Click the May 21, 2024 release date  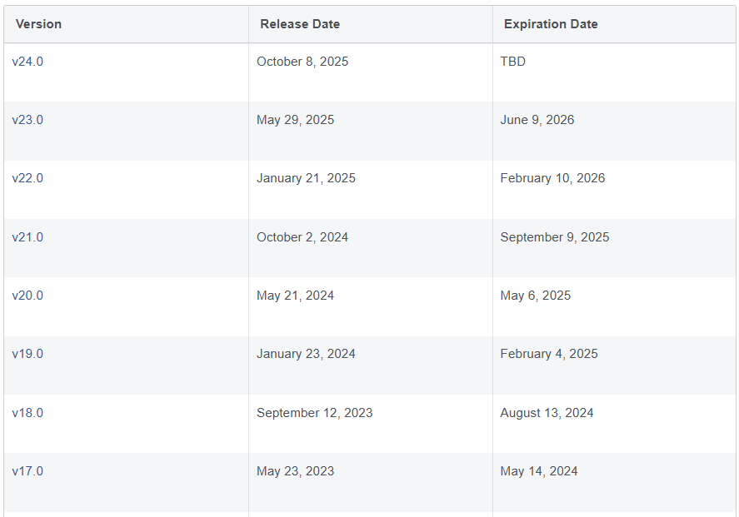tap(295, 296)
